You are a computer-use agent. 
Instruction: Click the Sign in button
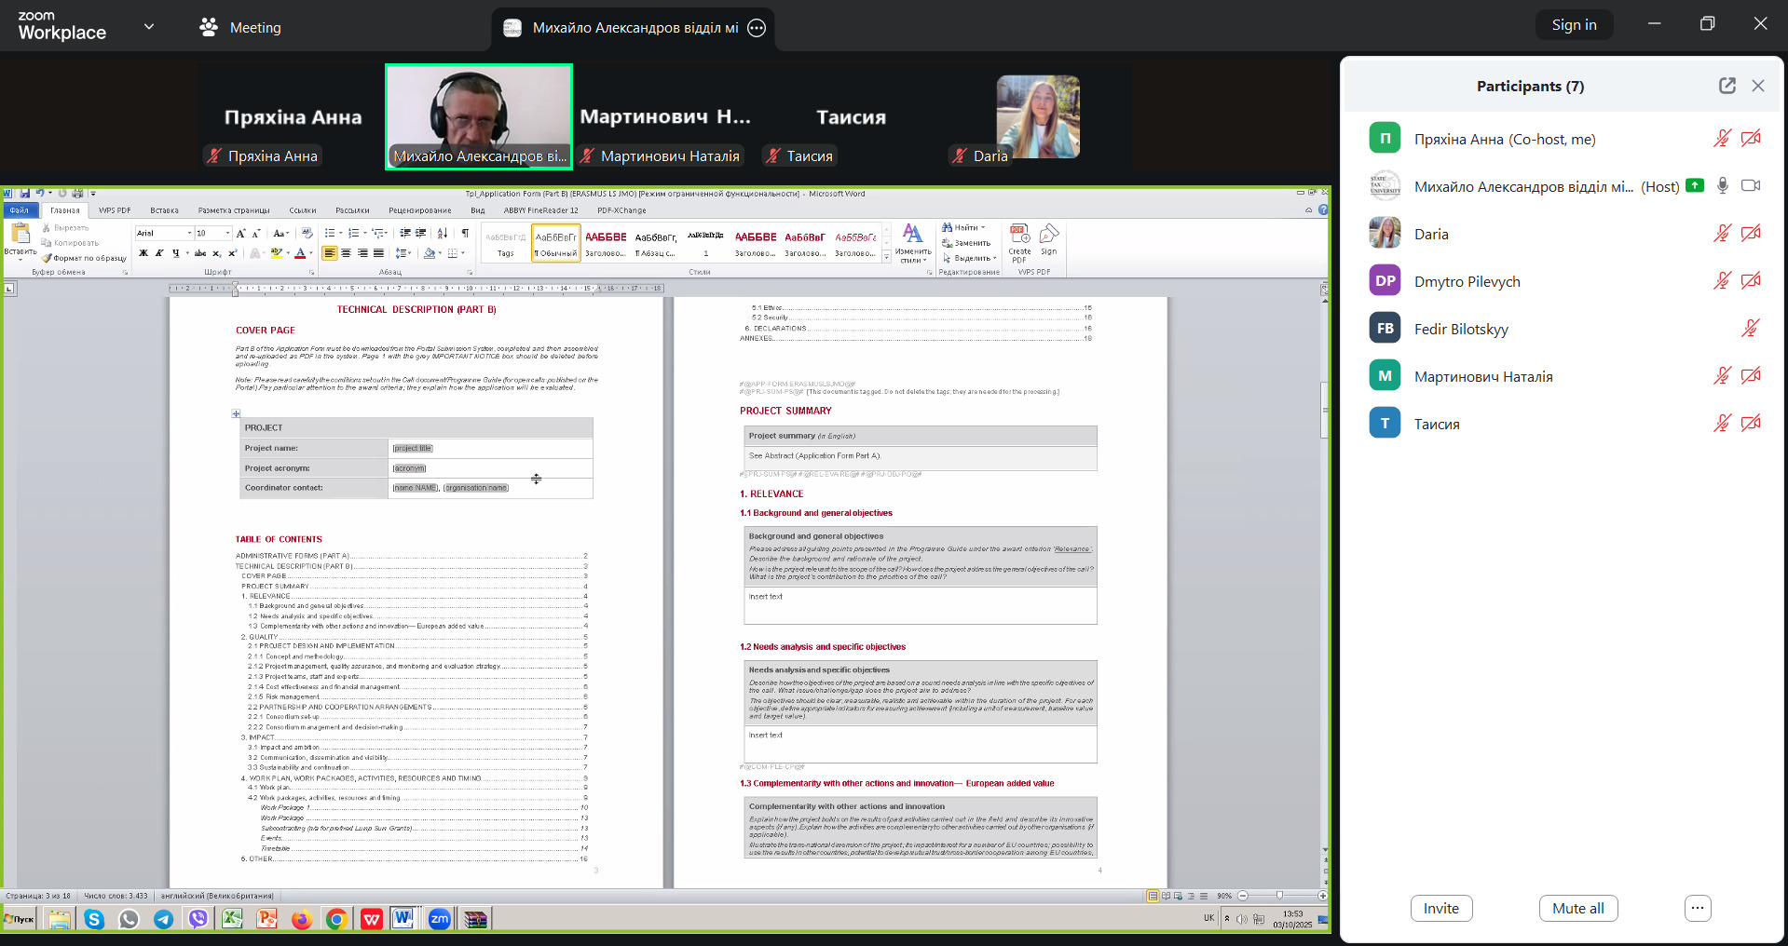[x=1573, y=25]
